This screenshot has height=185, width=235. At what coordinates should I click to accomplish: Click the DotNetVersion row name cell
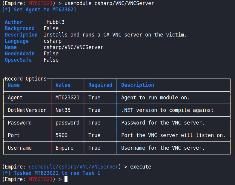pyautogui.click(x=27, y=110)
